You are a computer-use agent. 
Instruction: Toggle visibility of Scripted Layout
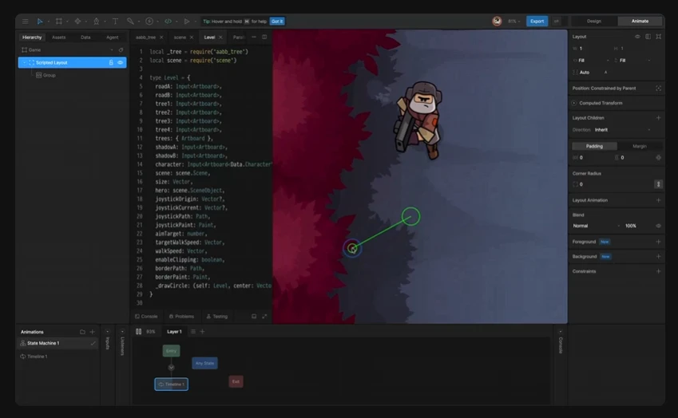click(121, 62)
